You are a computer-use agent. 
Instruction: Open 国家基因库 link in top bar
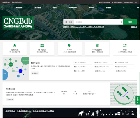(6, 2)
